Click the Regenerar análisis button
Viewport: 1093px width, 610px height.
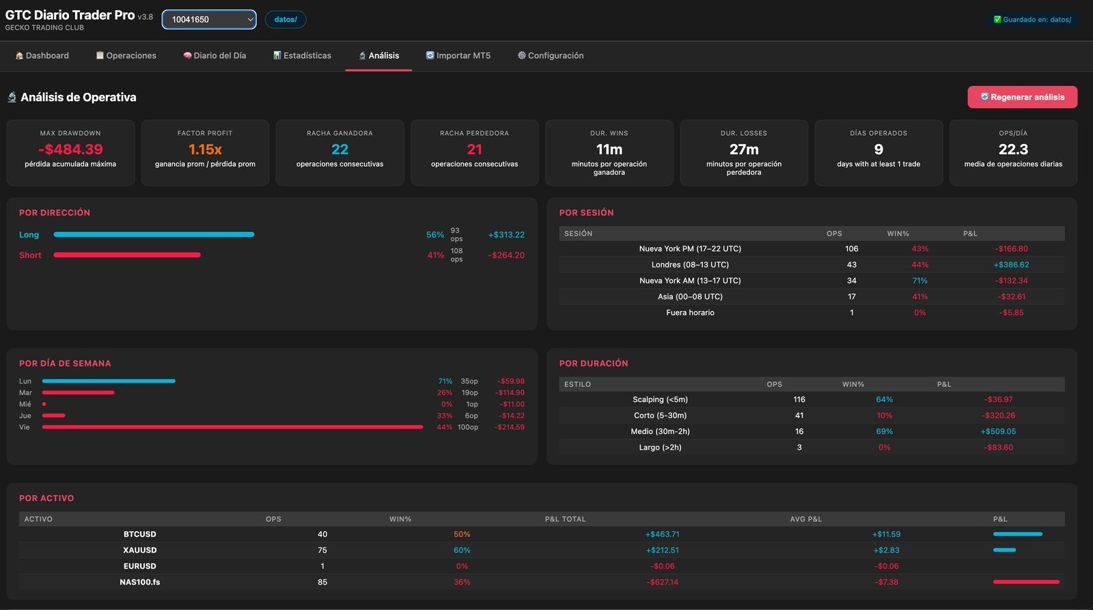pyautogui.click(x=1022, y=97)
